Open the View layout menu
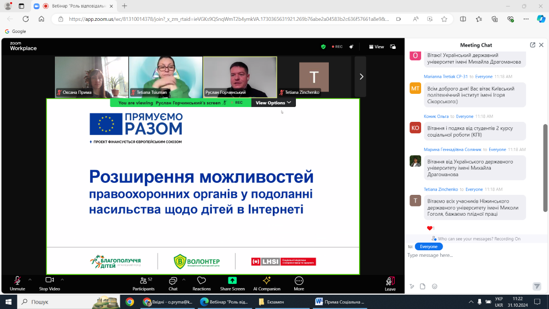 (x=377, y=47)
